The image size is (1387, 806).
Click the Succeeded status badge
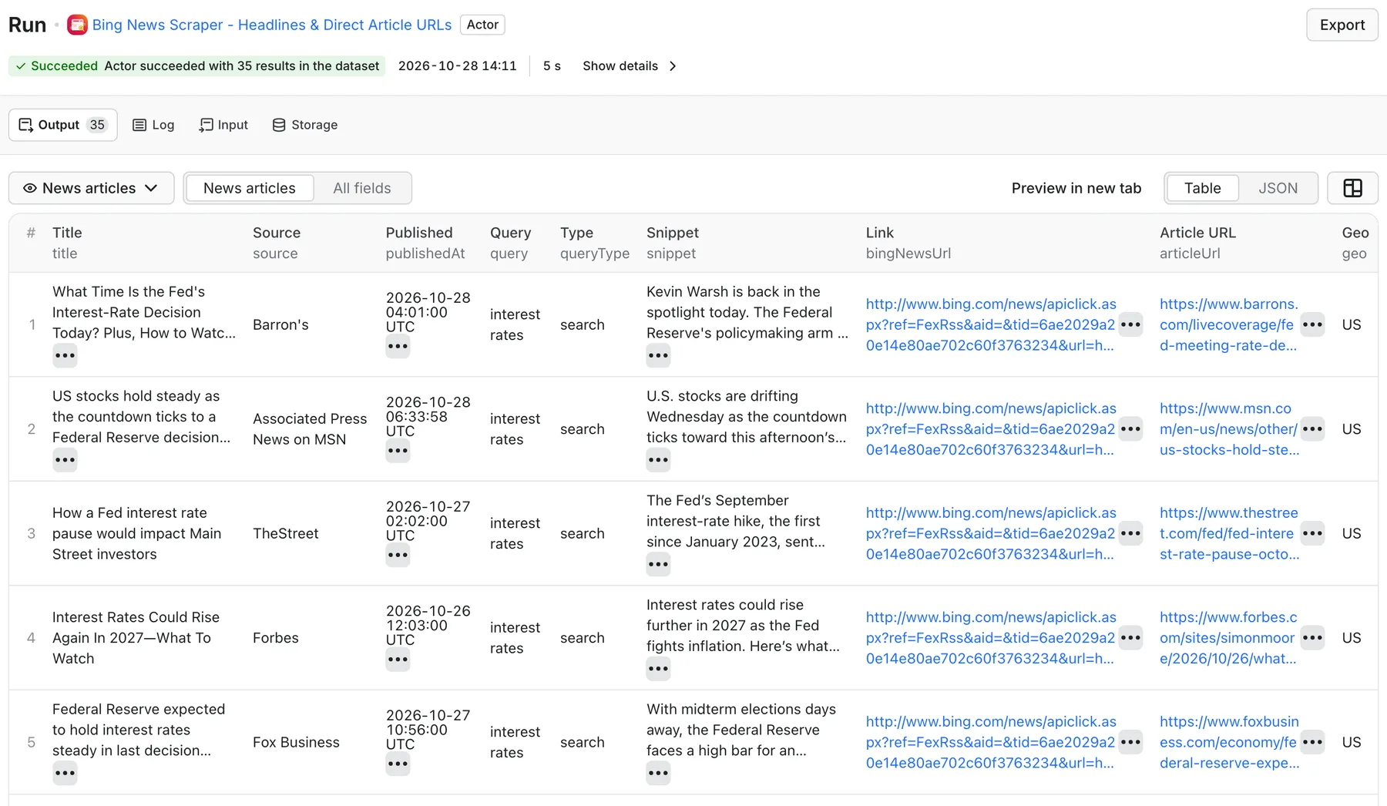196,66
